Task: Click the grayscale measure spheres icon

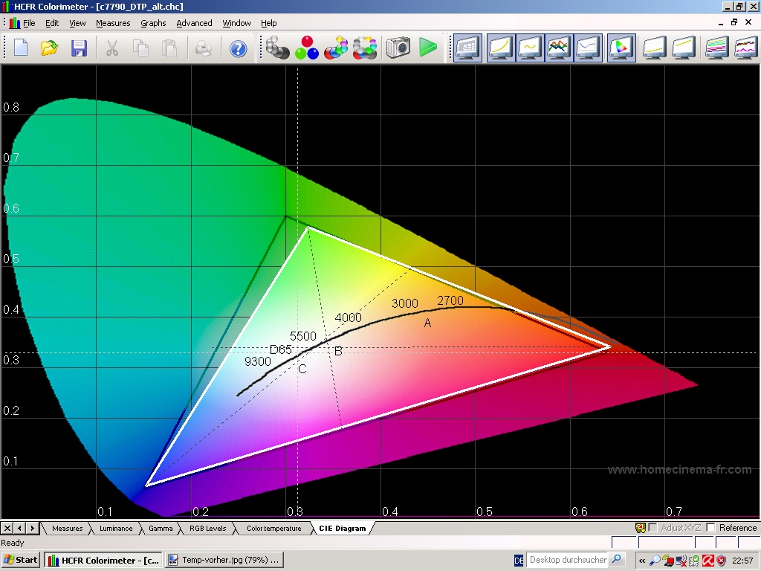Action: coord(278,48)
